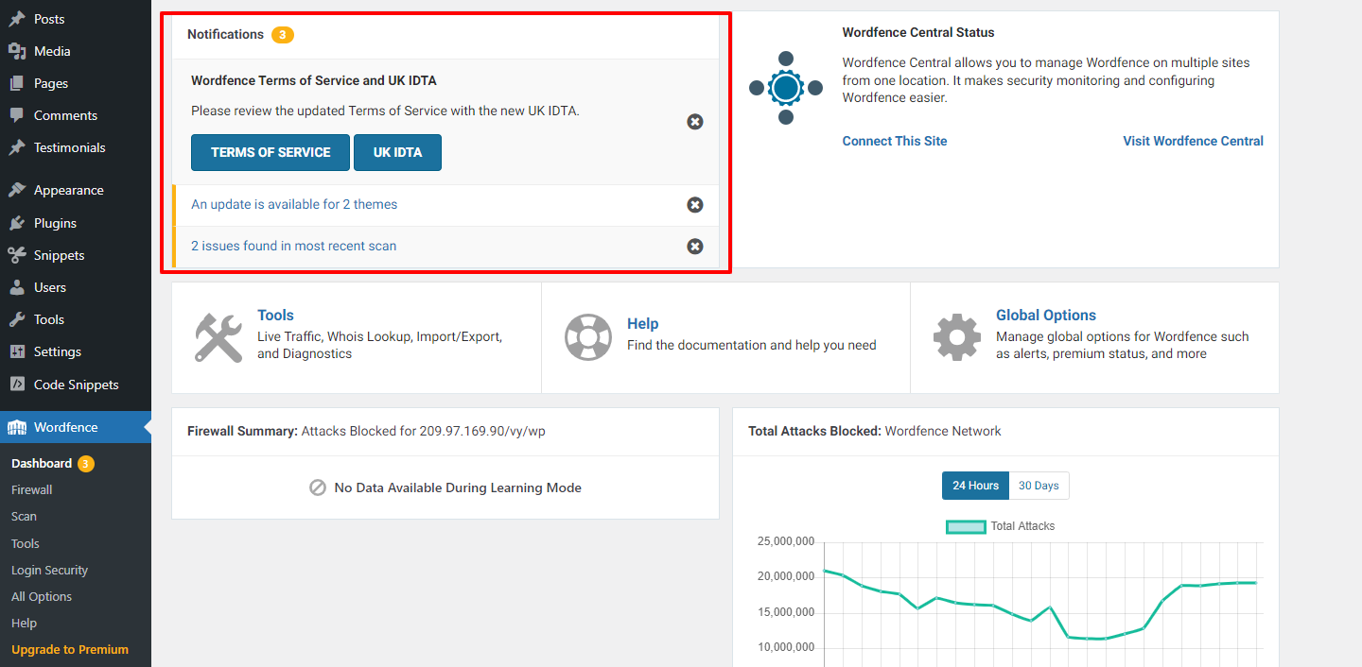Click the TERMS OF SERVICE button
This screenshot has width=1362, height=667.
[x=271, y=152]
